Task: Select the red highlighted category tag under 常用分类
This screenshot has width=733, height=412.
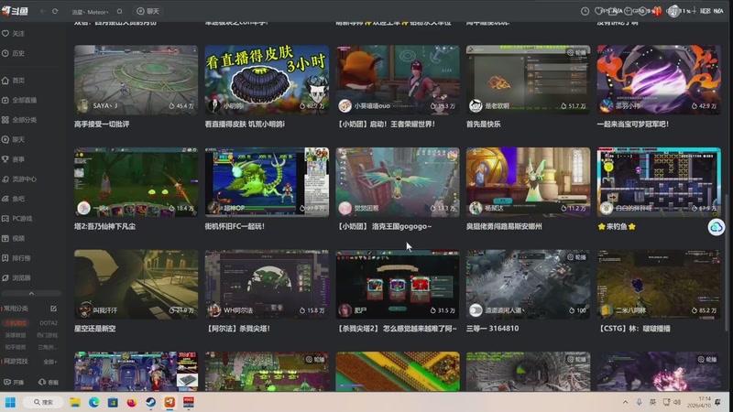Action: [x=16, y=323]
